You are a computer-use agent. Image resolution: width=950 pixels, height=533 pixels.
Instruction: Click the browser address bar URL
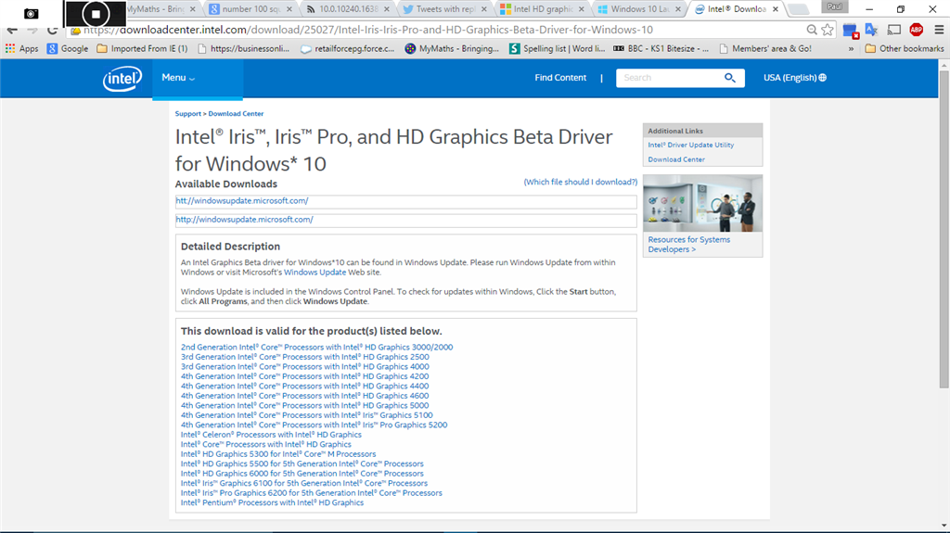tap(367, 30)
